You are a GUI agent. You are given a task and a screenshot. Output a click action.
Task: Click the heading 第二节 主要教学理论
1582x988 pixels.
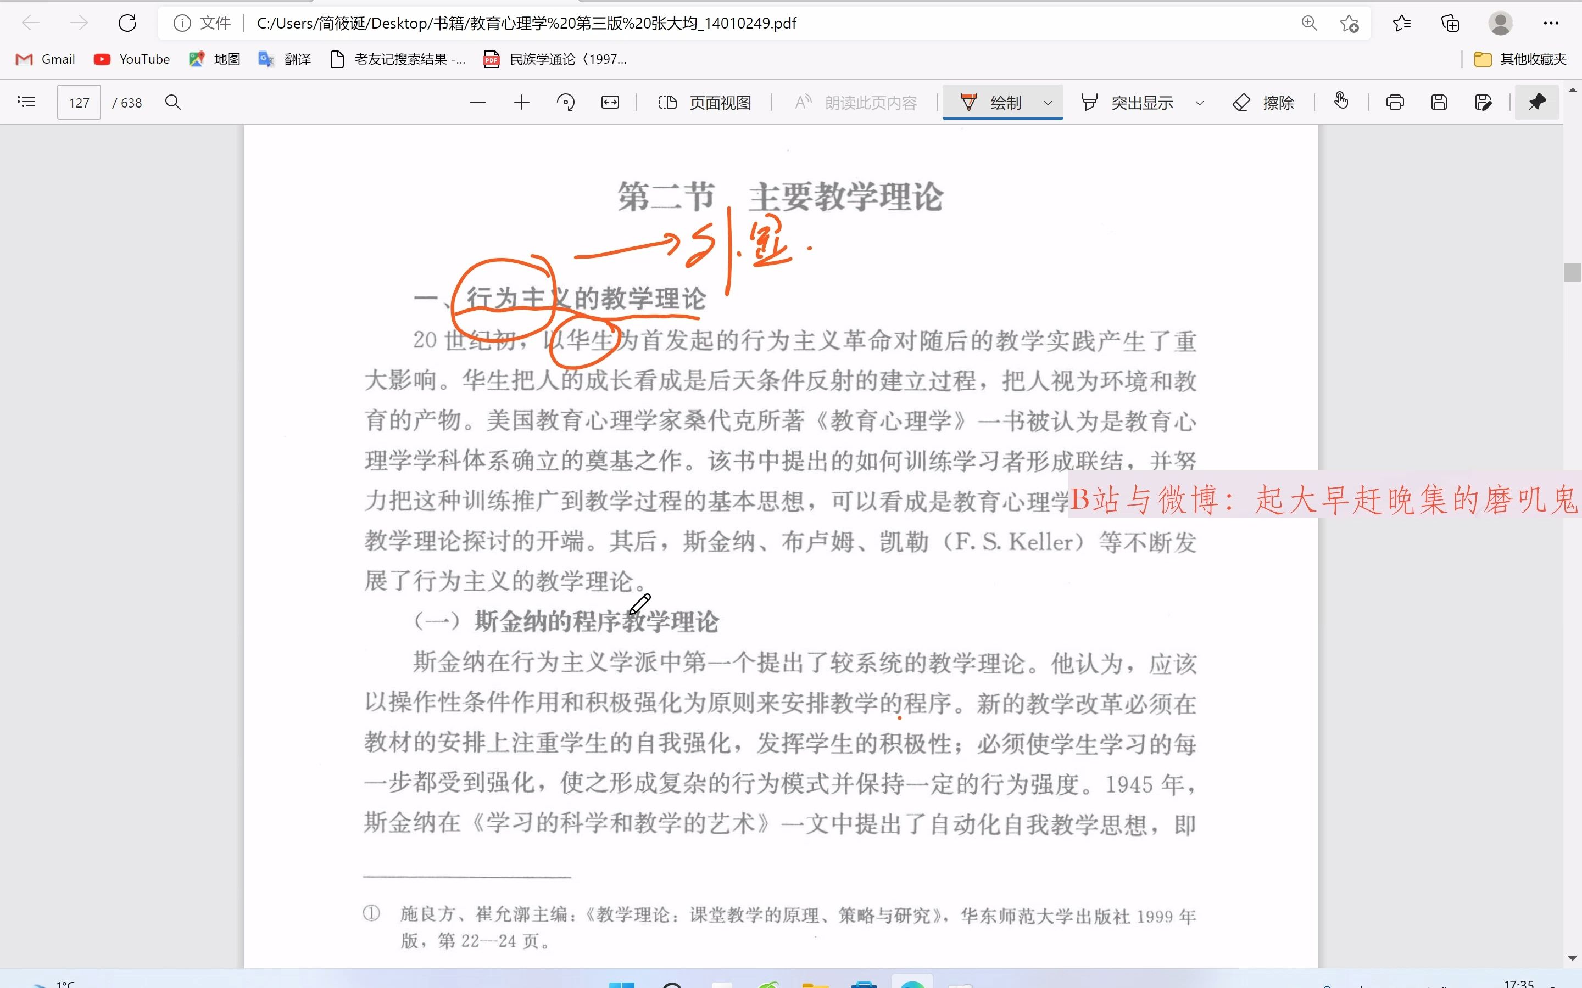(781, 197)
